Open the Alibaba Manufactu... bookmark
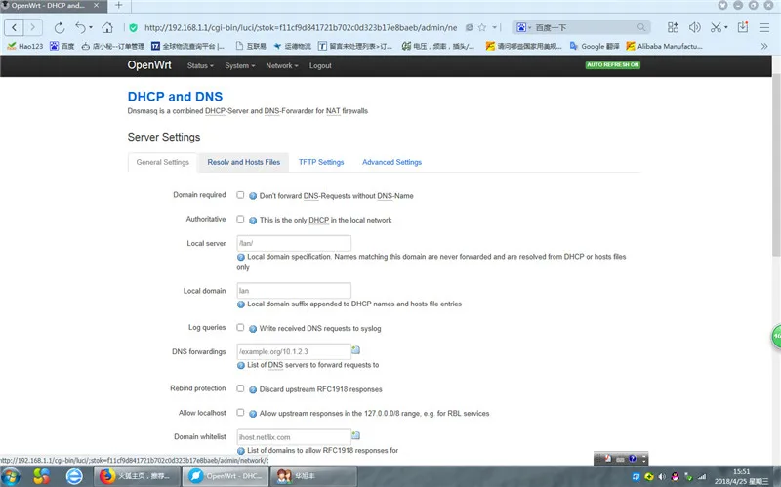 click(664, 46)
